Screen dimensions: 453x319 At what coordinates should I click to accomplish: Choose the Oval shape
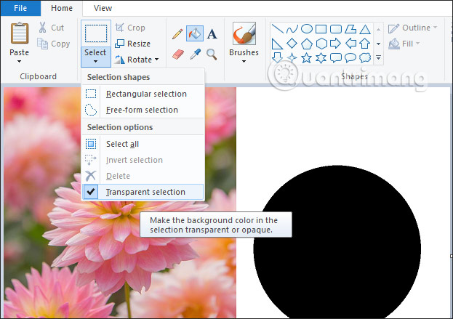[x=307, y=29]
